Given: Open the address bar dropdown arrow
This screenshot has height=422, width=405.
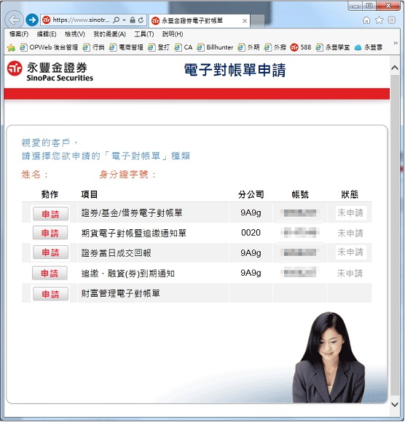Looking at the screenshot, I should pyautogui.click(x=124, y=20).
